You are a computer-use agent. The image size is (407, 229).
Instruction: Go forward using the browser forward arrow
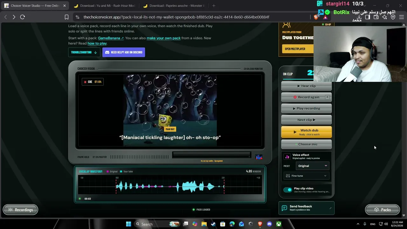point(14,17)
